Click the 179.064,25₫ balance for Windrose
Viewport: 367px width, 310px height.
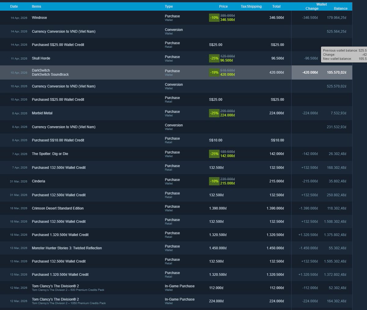(336, 18)
